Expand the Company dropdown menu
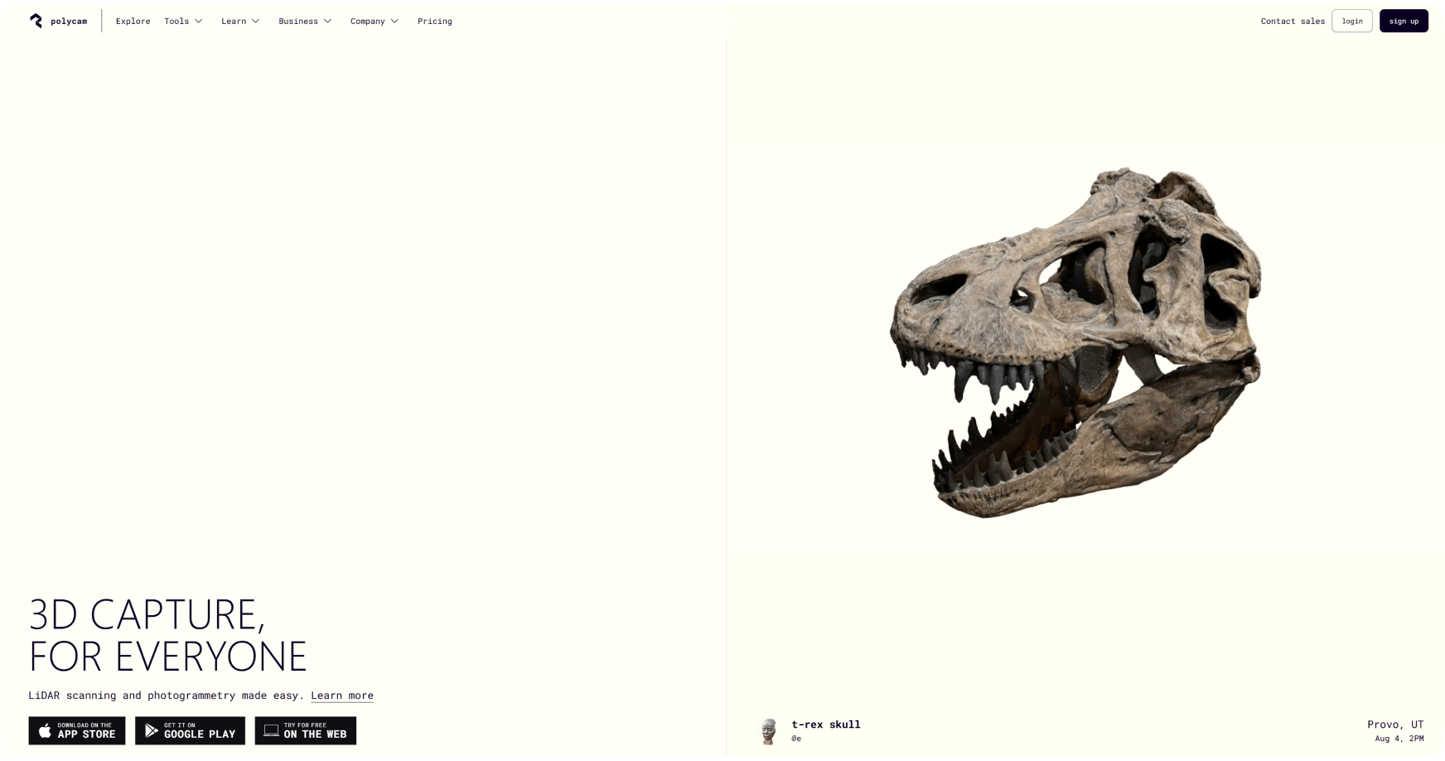The image size is (1445, 761). pyautogui.click(x=375, y=22)
